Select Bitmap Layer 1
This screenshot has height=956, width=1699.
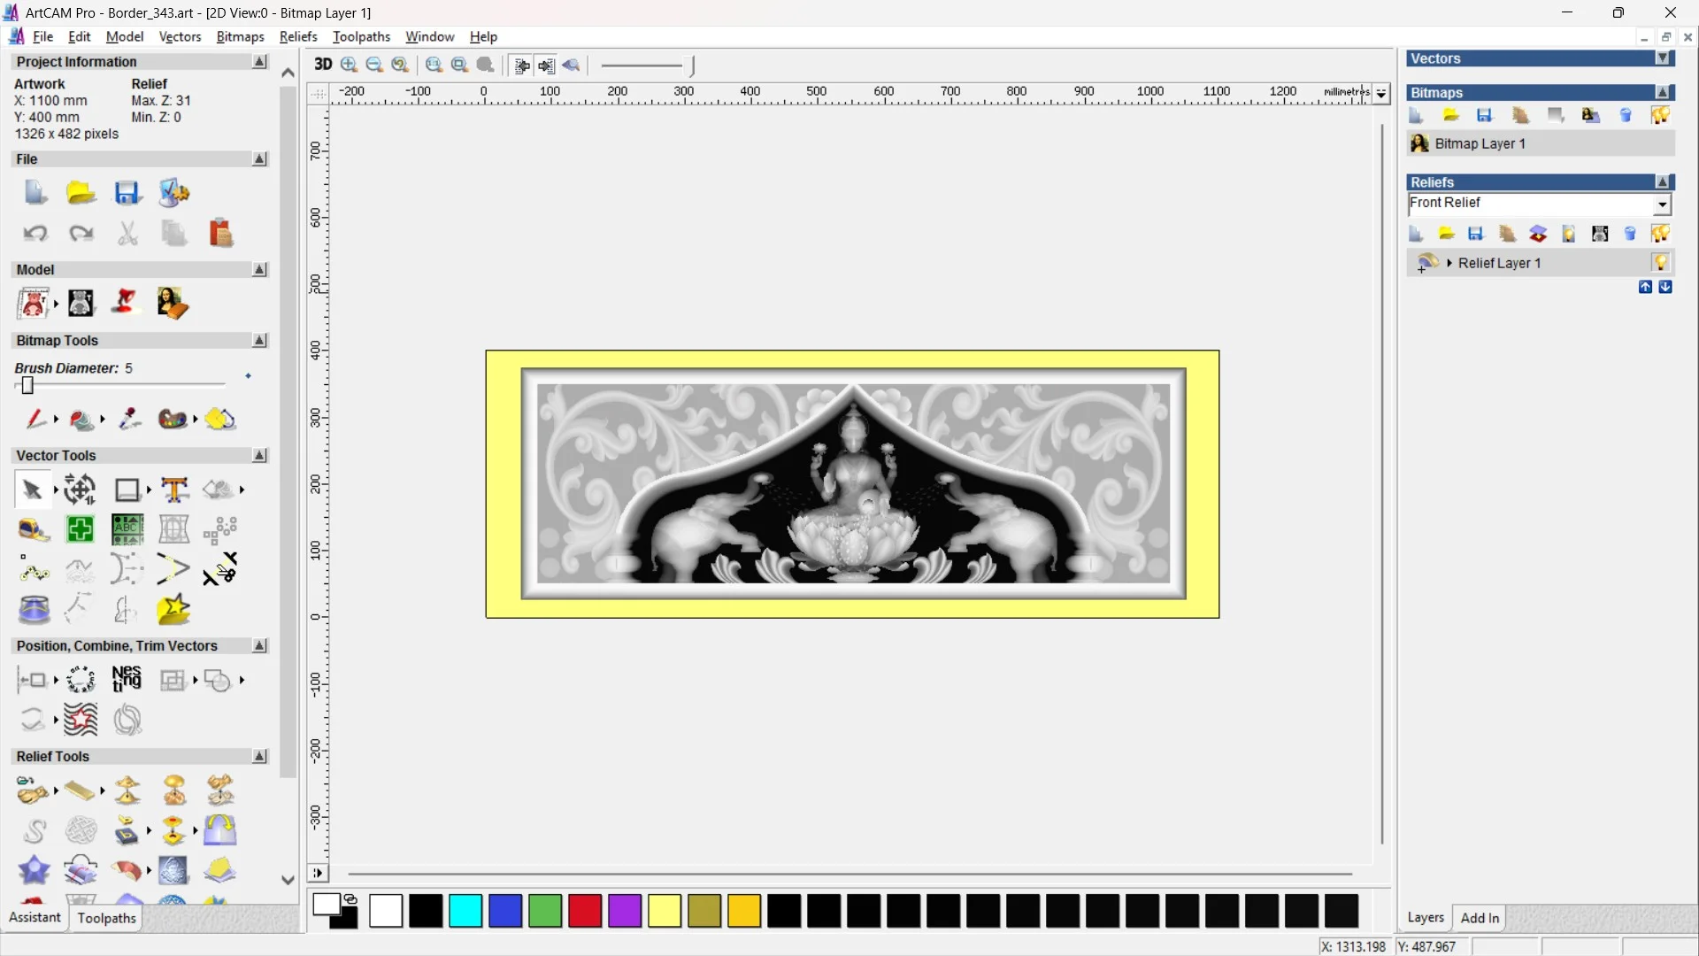point(1480,143)
